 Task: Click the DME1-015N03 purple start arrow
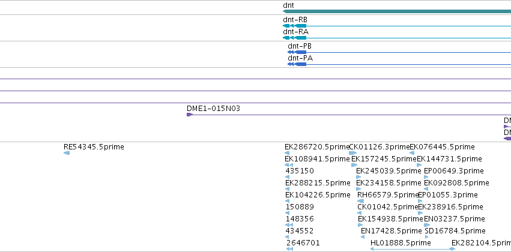point(190,115)
